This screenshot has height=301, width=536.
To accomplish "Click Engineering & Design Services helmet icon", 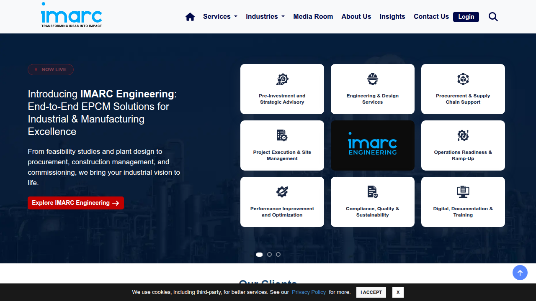I will tap(373, 79).
